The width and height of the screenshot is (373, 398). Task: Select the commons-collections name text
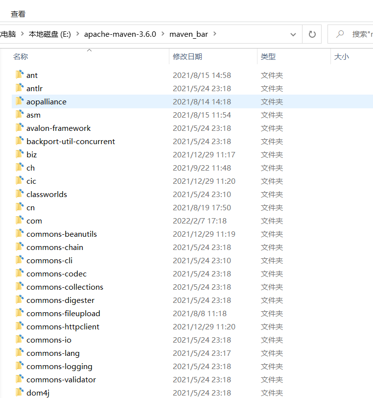click(x=65, y=287)
